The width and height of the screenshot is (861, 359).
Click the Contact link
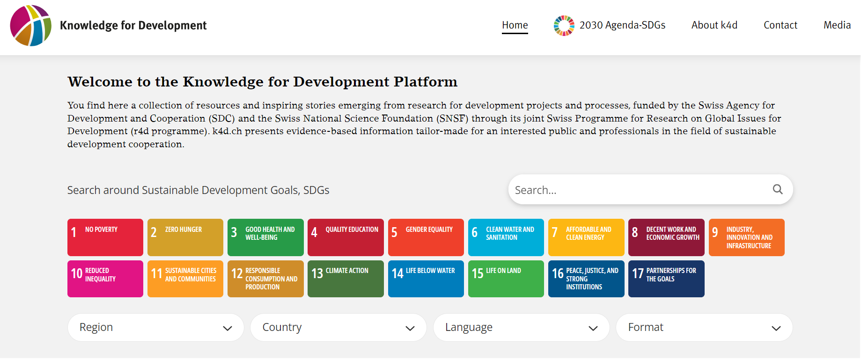coord(780,25)
